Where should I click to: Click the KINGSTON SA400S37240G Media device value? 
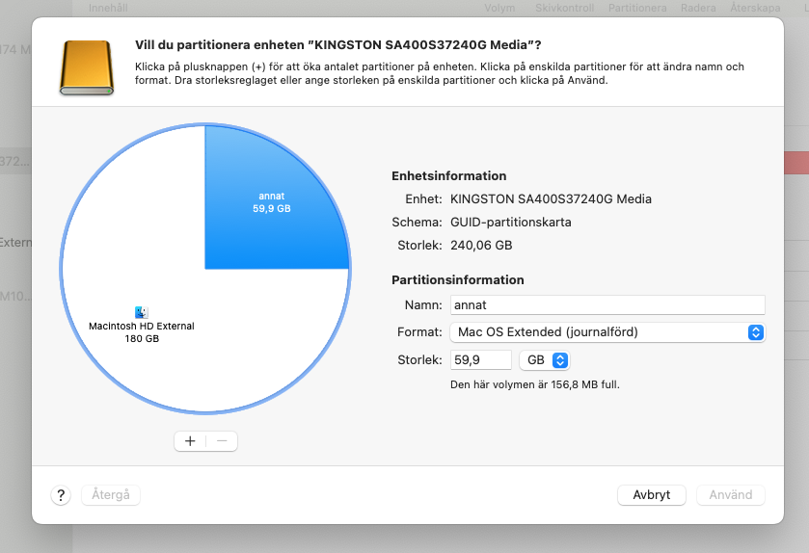pos(551,198)
